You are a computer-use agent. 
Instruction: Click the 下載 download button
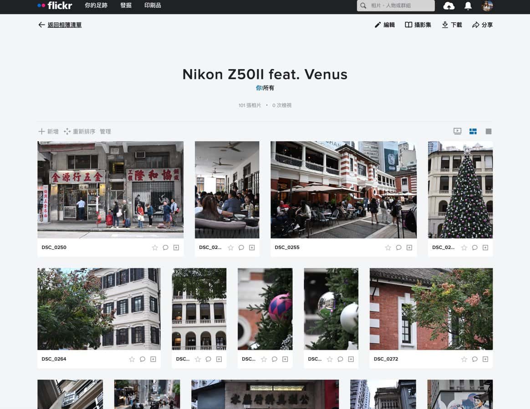click(452, 25)
